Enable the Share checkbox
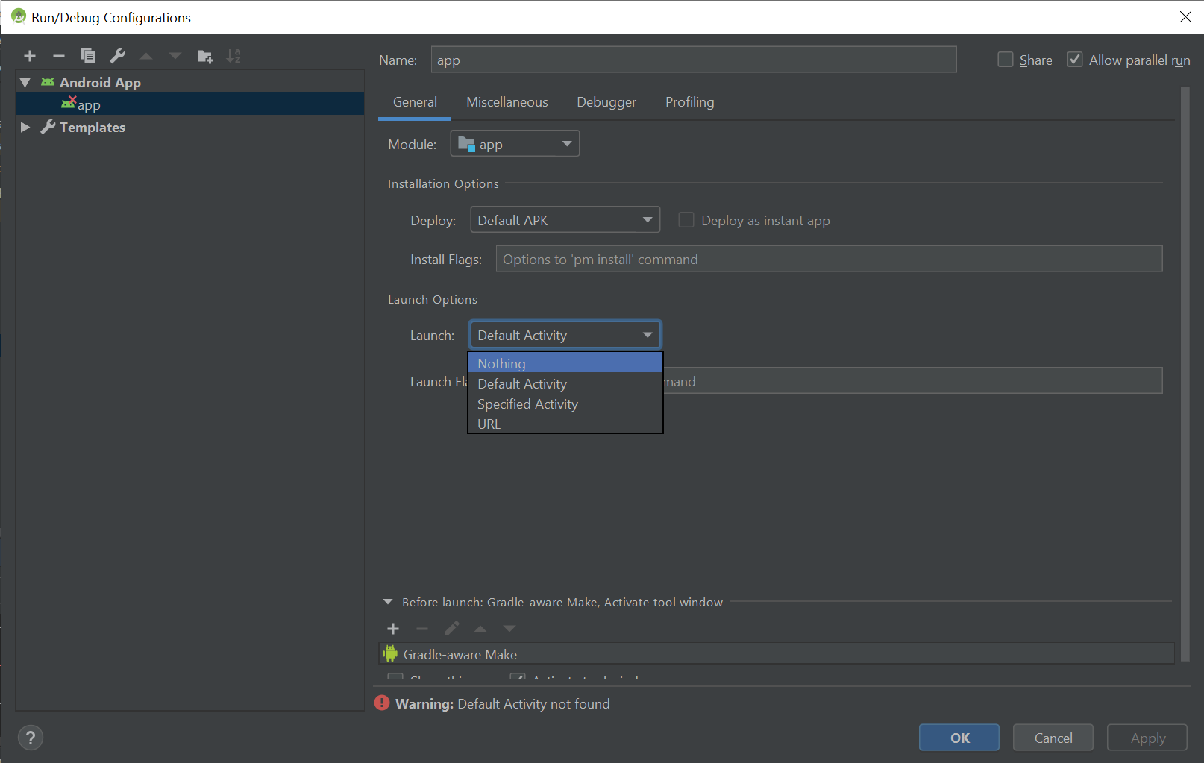1204x763 pixels. click(1005, 59)
